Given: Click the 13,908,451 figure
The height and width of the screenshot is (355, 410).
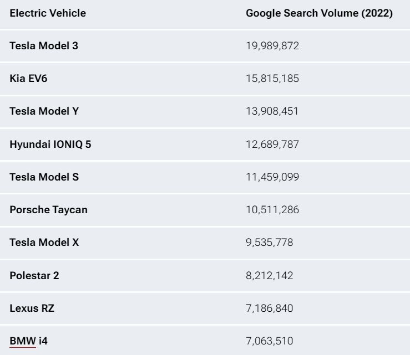Looking at the screenshot, I should tap(272, 111).
